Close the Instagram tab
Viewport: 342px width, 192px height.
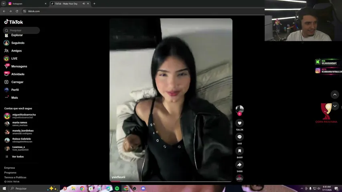(45, 4)
